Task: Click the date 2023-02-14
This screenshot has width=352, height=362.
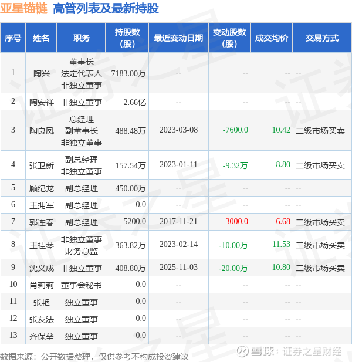Action: pos(178,244)
